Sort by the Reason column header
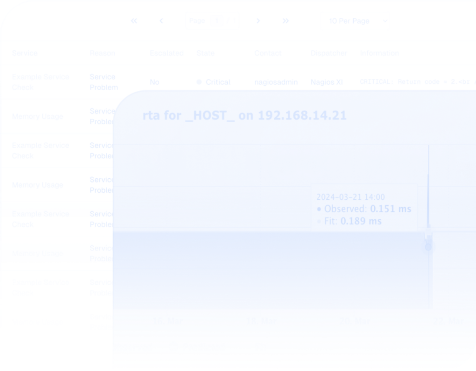Image resolution: width=476 pixels, height=371 pixels. [x=102, y=53]
